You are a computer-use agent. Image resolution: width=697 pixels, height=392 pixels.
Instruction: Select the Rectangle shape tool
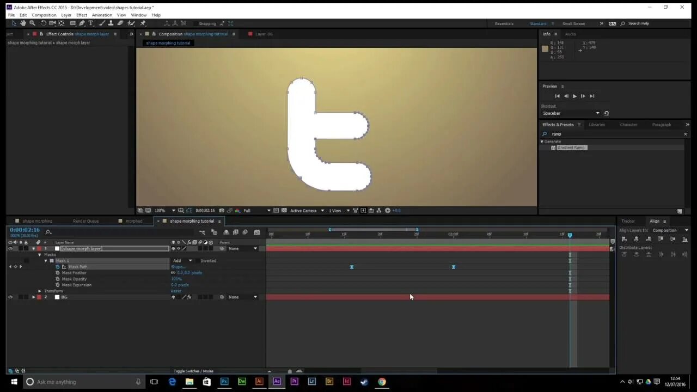[x=72, y=23]
